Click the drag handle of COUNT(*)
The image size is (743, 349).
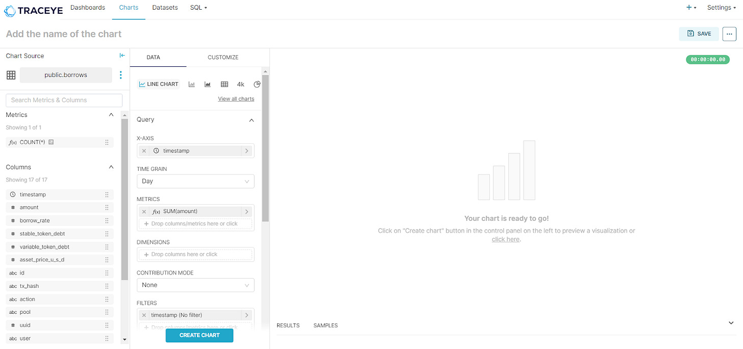107,142
